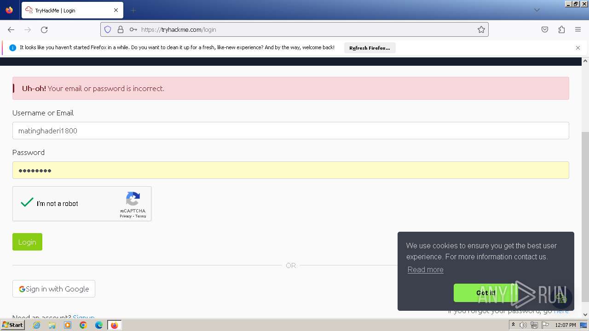Accept cookies with the Got it! button
The width and height of the screenshot is (589, 331).
click(485, 293)
